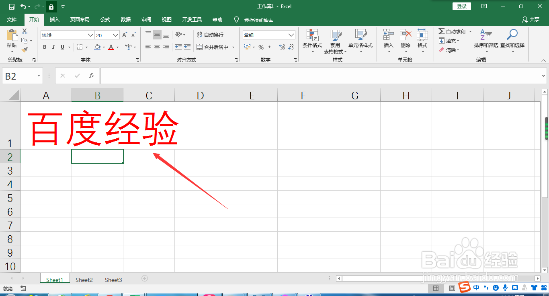The width and height of the screenshot is (549, 296).
Task: Toggle Bold formatting
Action: pos(45,47)
